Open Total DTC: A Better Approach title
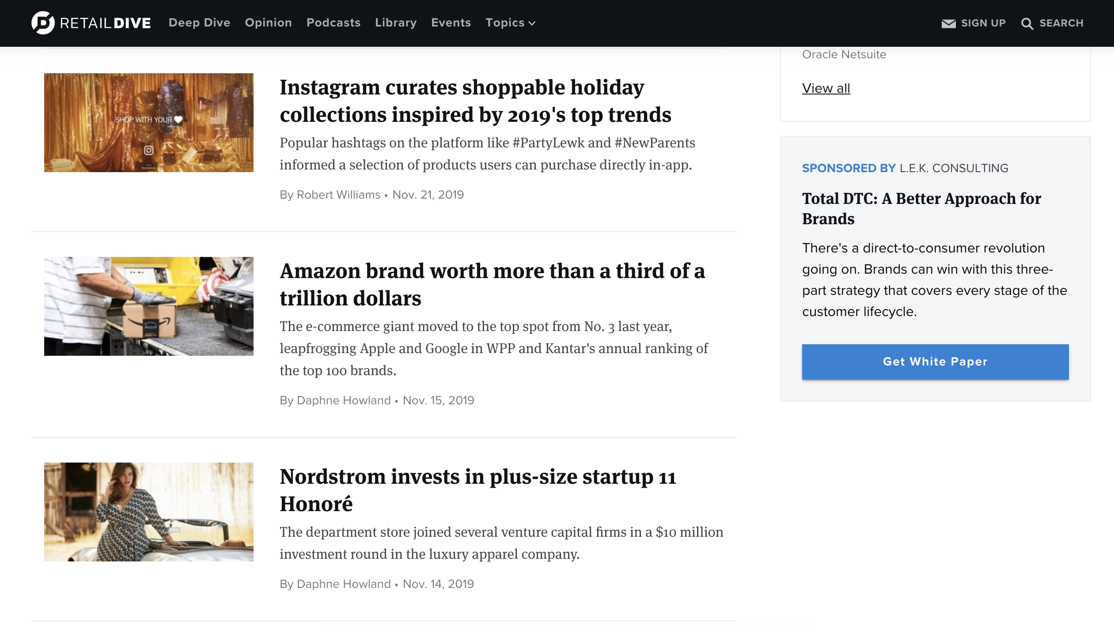Screen dimensions: 1114x625 coord(921,209)
